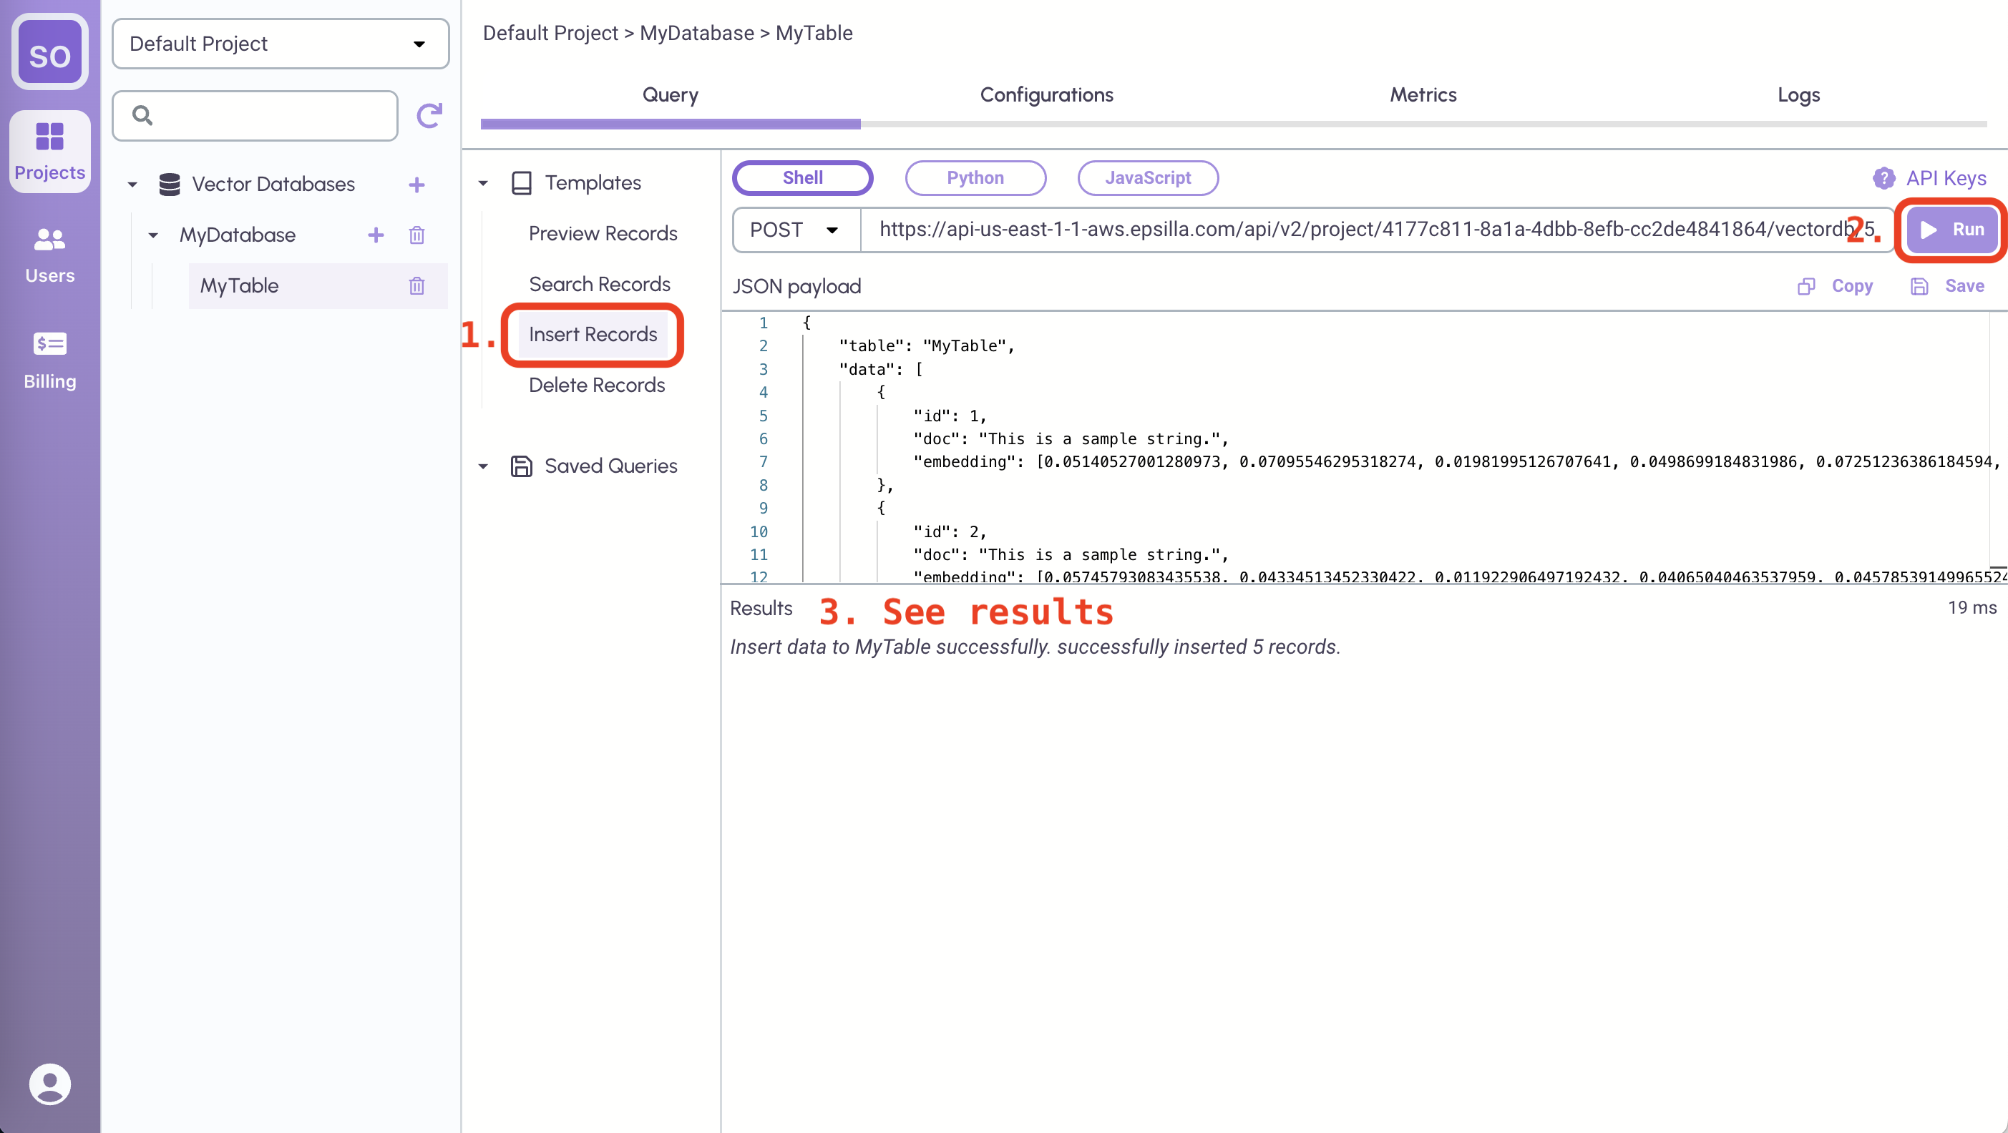Open Users section in sidebar
Image resolution: width=2008 pixels, height=1133 pixels.
tap(49, 254)
